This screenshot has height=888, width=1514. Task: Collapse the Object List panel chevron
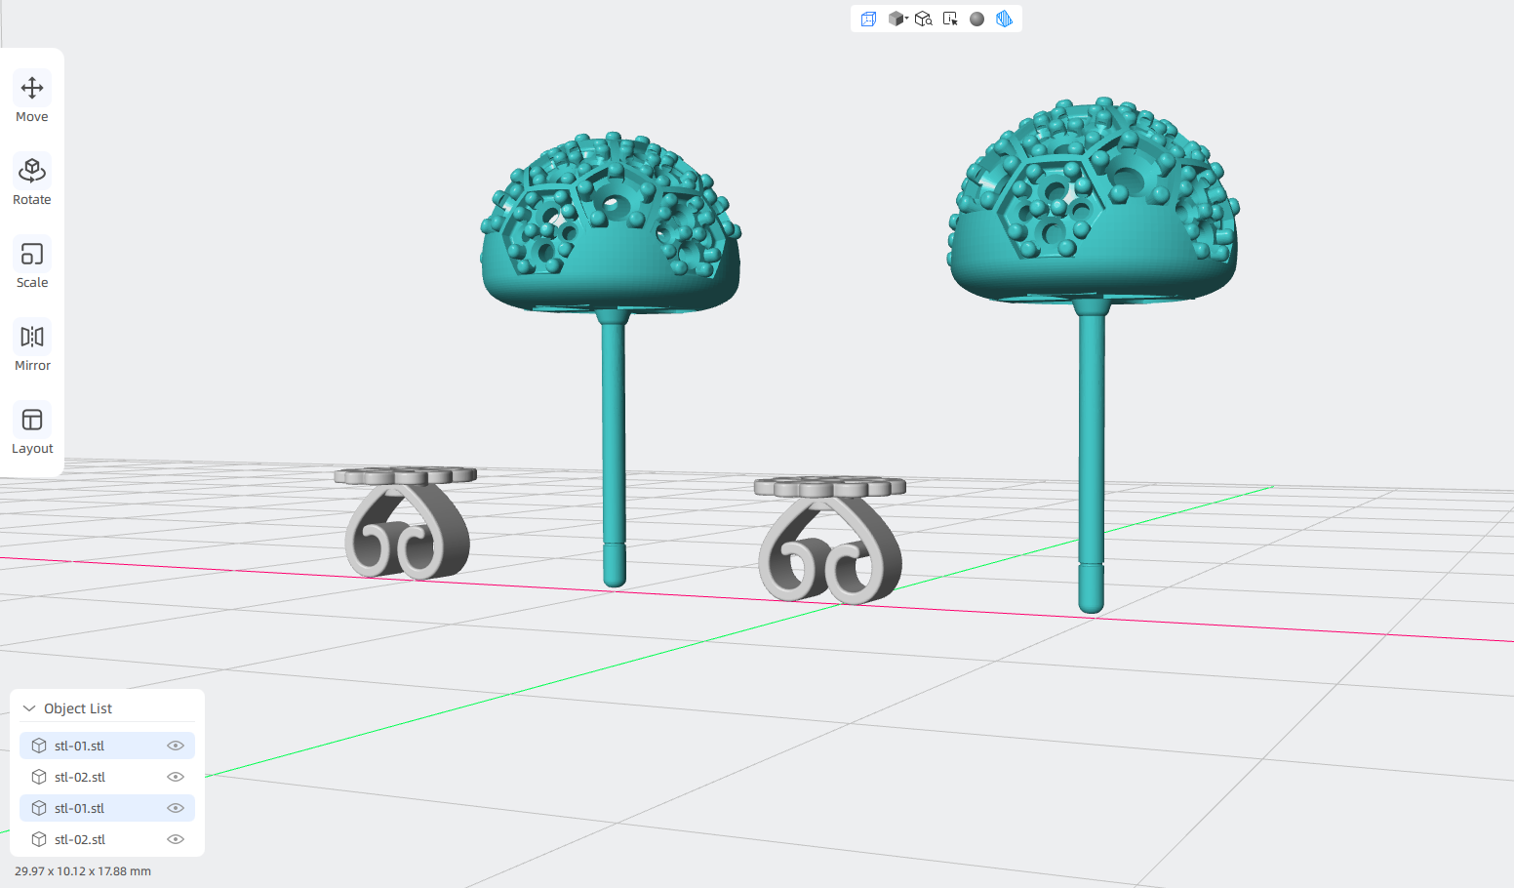(29, 708)
